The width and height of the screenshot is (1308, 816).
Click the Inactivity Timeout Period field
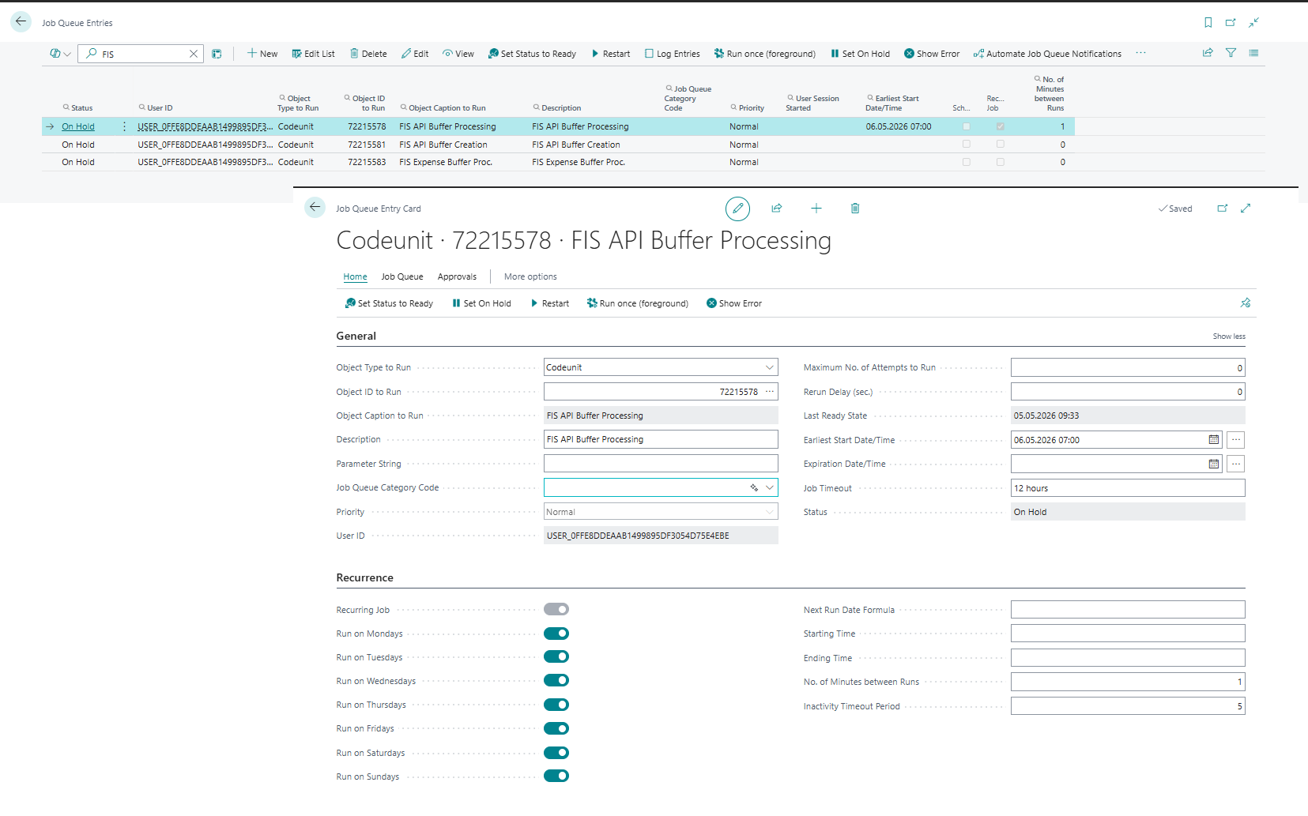coord(1128,706)
